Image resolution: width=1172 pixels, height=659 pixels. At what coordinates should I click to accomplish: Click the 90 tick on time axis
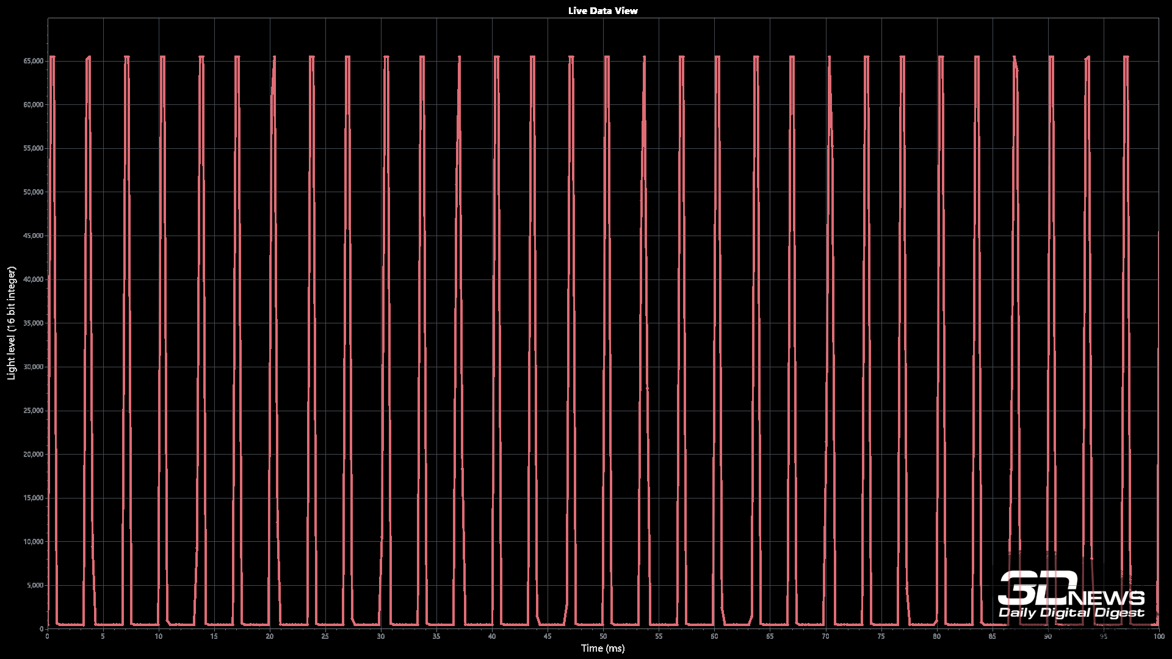pos(1047,636)
